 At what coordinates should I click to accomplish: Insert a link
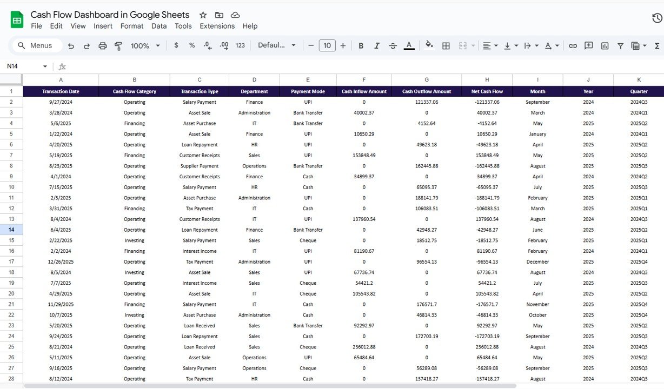point(573,45)
